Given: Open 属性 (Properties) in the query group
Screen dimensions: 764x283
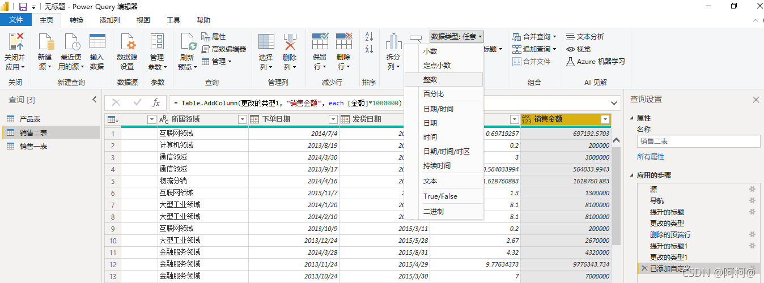Looking at the screenshot, I should click(x=214, y=36).
